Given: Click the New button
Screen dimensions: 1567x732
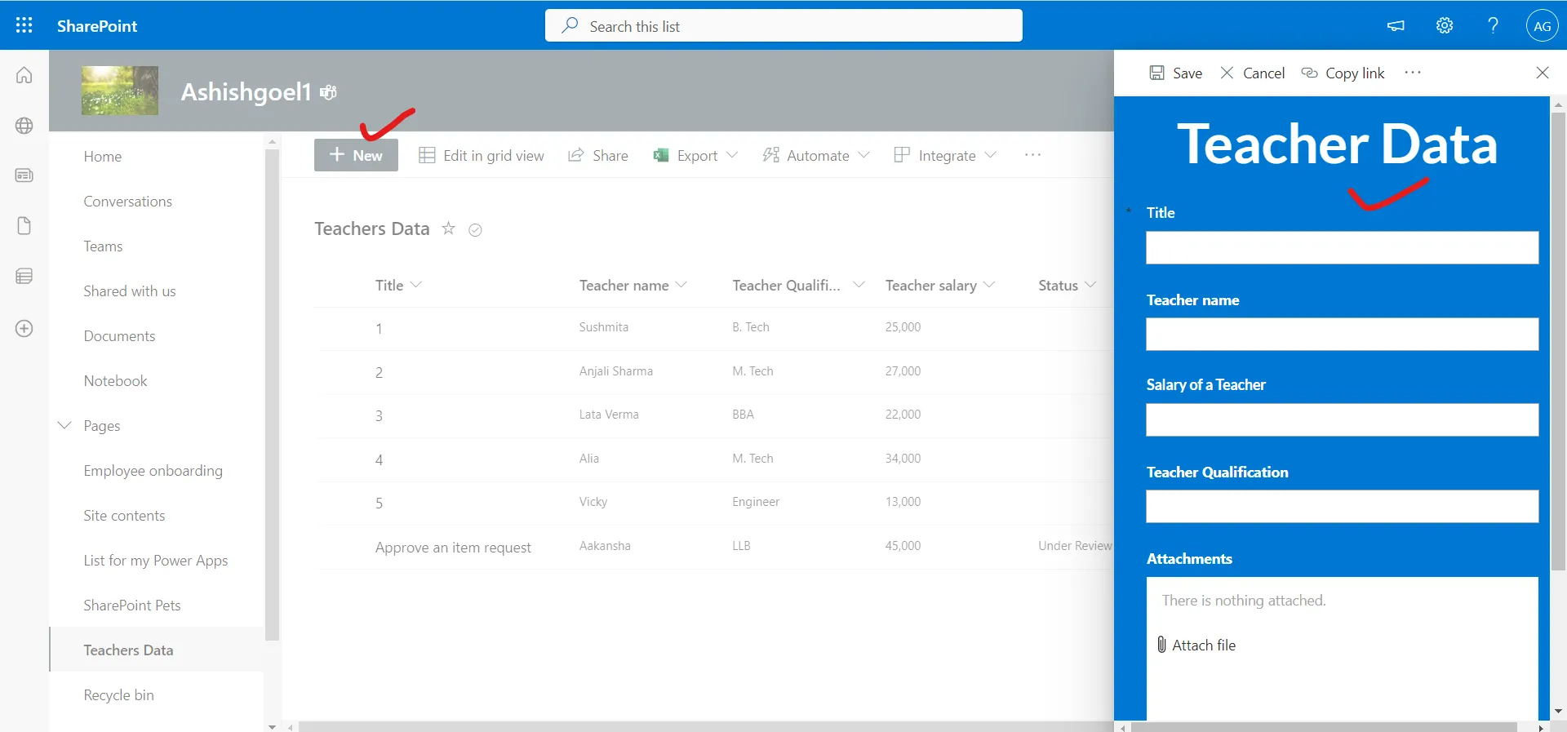Looking at the screenshot, I should point(356,155).
